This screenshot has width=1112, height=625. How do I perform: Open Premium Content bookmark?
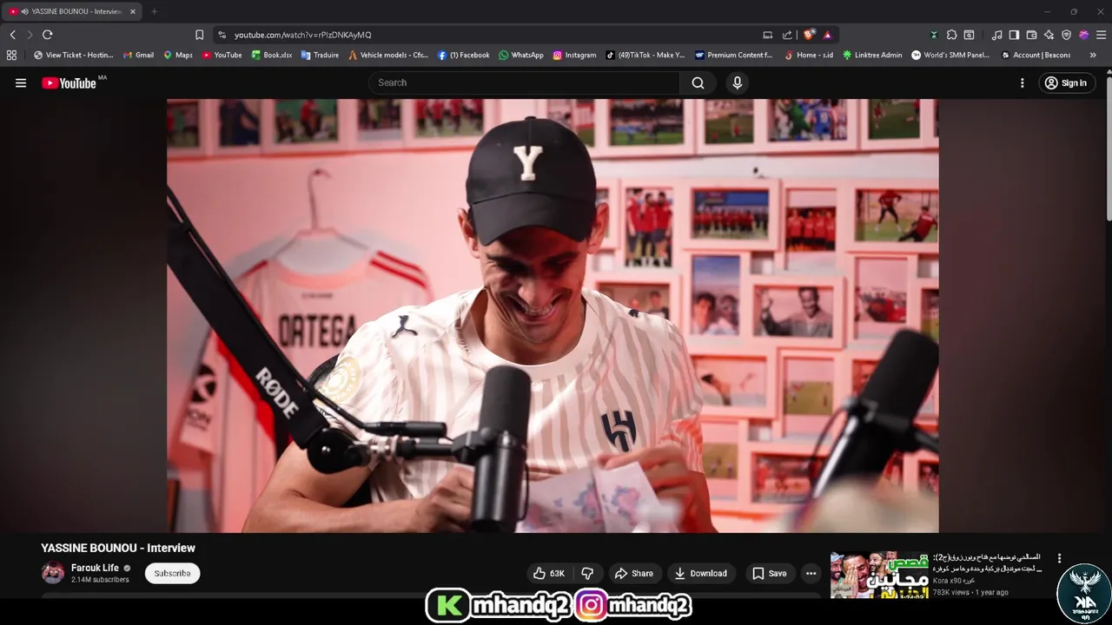tap(734, 55)
